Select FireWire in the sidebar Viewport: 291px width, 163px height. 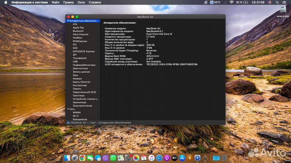click(x=77, y=38)
